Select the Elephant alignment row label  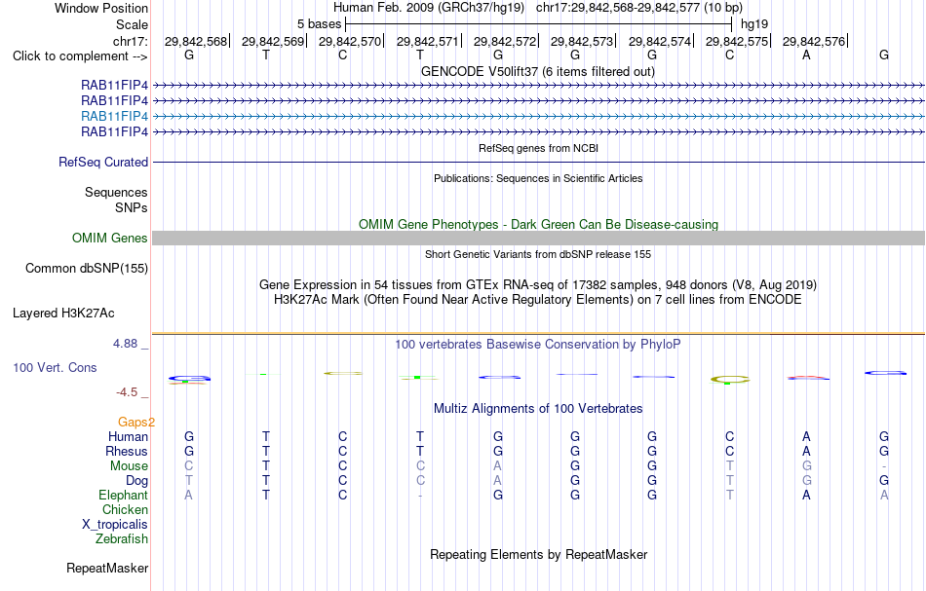[x=123, y=495]
